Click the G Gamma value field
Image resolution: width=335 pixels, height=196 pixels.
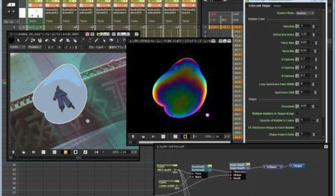pyautogui.click(x=305, y=68)
